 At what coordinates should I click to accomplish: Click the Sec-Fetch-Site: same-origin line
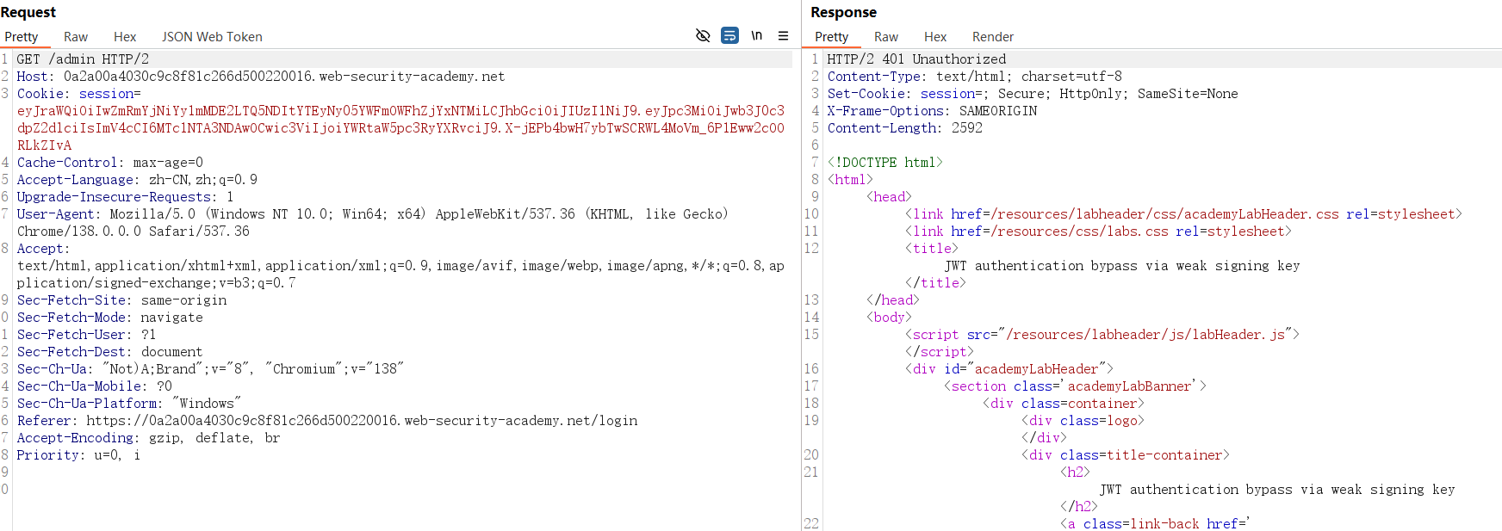click(x=121, y=300)
